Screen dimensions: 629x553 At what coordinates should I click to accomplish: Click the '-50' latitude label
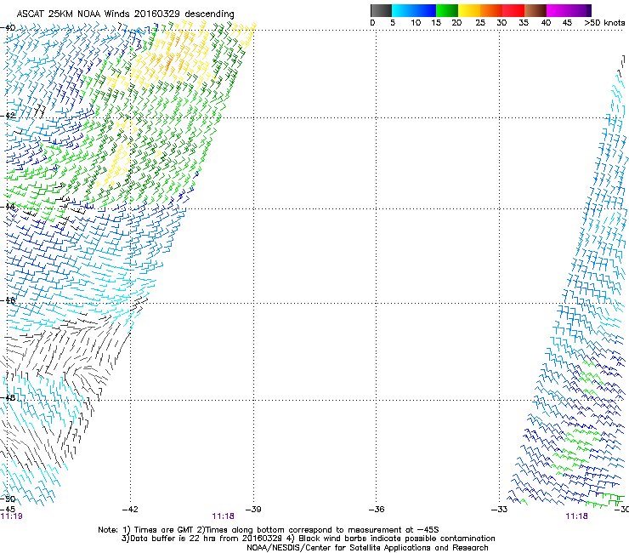(8, 499)
